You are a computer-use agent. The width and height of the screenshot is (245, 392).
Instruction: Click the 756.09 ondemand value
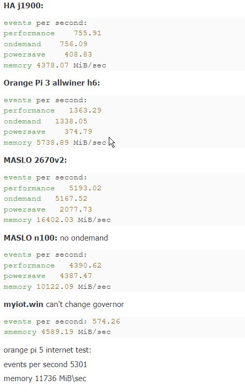tap(74, 44)
